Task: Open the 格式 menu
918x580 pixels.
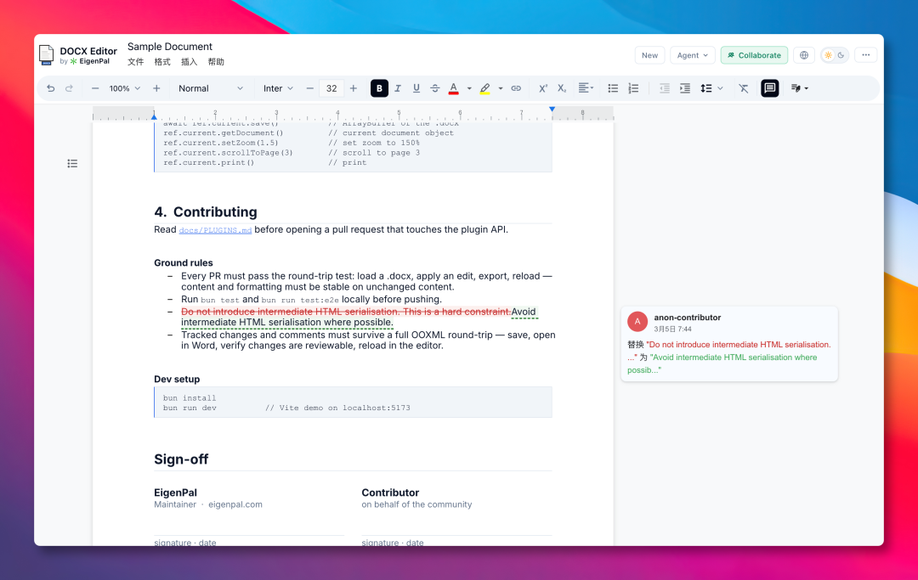Action: click(x=162, y=62)
